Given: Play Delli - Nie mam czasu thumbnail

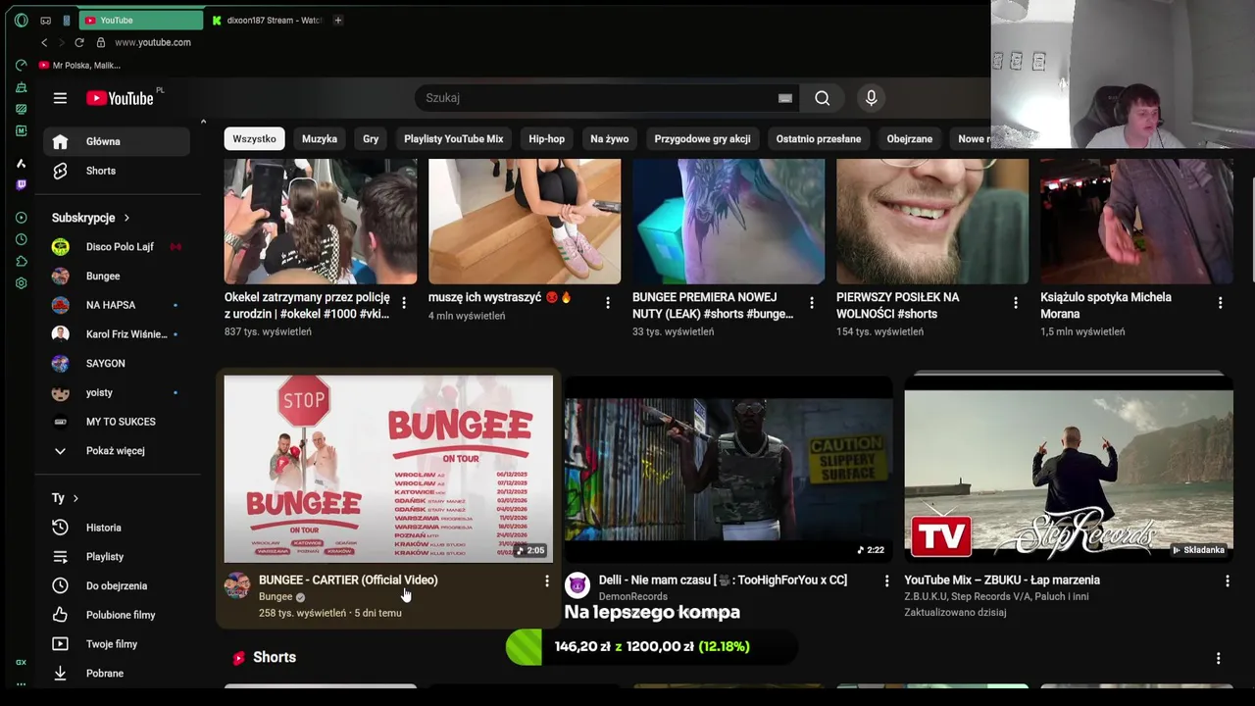Looking at the screenshot, I should 728,469.
